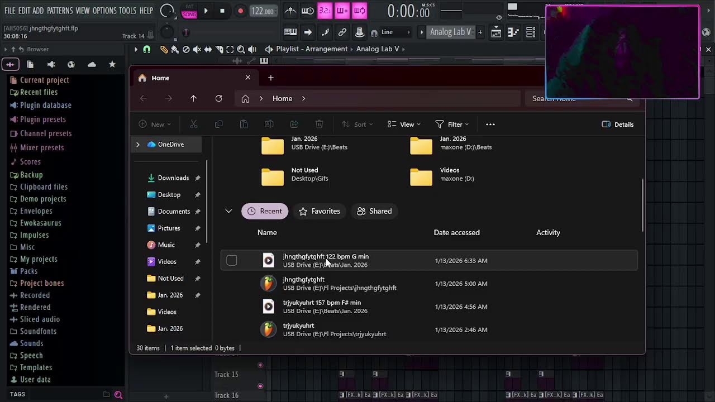Open the New dropdown in Explorer
The width and height of the screenshot is (715, 402).
(155, 125)
